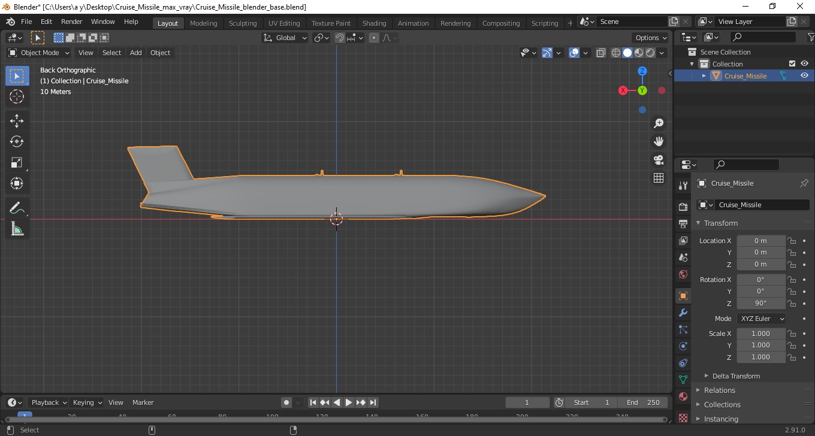Open the Add menu in viewport header
The image size is (815, 436).
[136, 53]
